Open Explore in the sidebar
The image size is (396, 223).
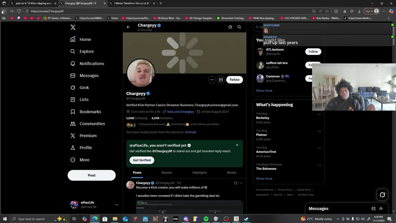(x=82, y=51)
